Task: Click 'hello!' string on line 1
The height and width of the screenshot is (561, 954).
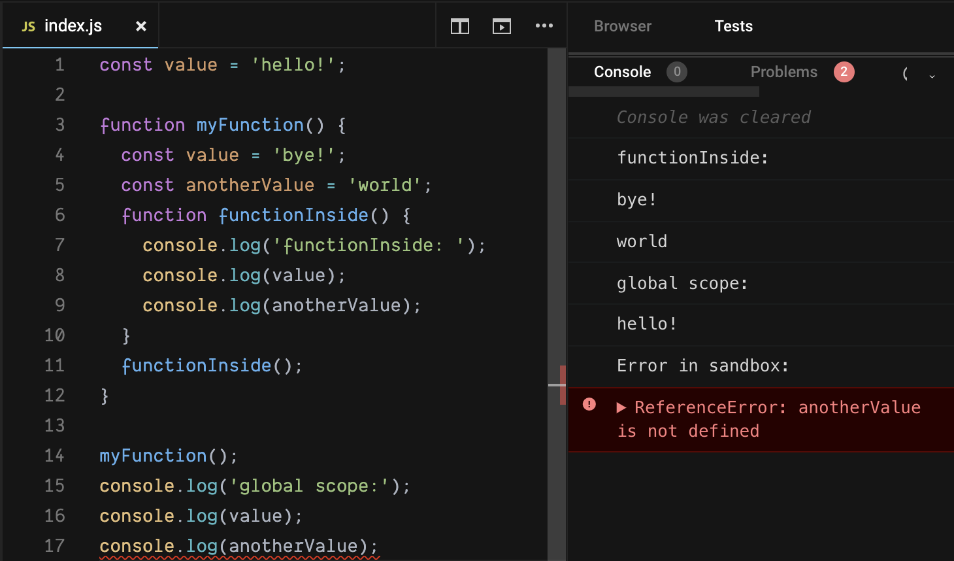Action: click(x=293, y=65)
